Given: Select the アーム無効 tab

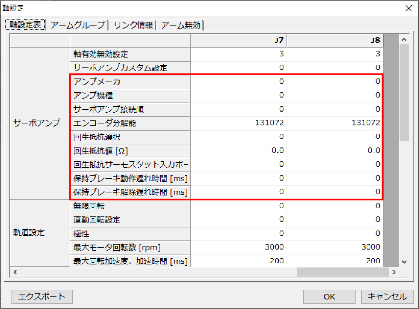Looking at the screenshot, I should (181, 25).
